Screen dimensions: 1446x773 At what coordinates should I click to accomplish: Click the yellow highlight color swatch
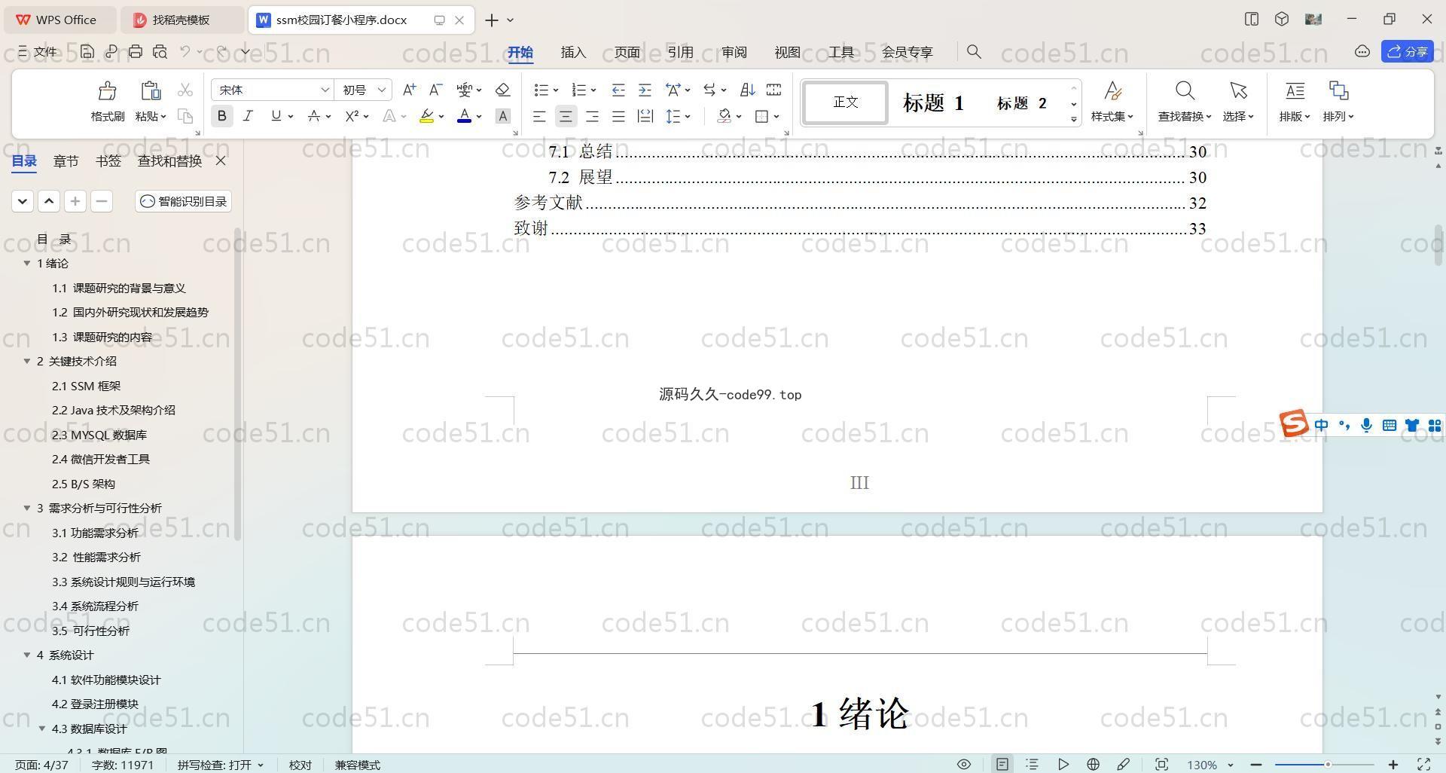427,116
